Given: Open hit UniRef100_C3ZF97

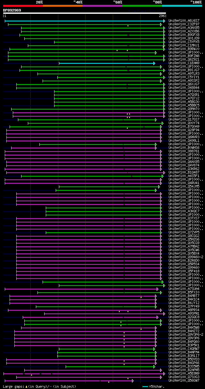Looking at the screenshot, I should pos(184,24).
